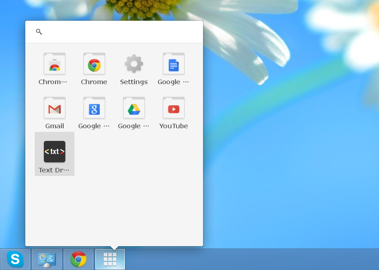Open the YouTube app
This screenshot has width=379, height=270.
[173, 108]
